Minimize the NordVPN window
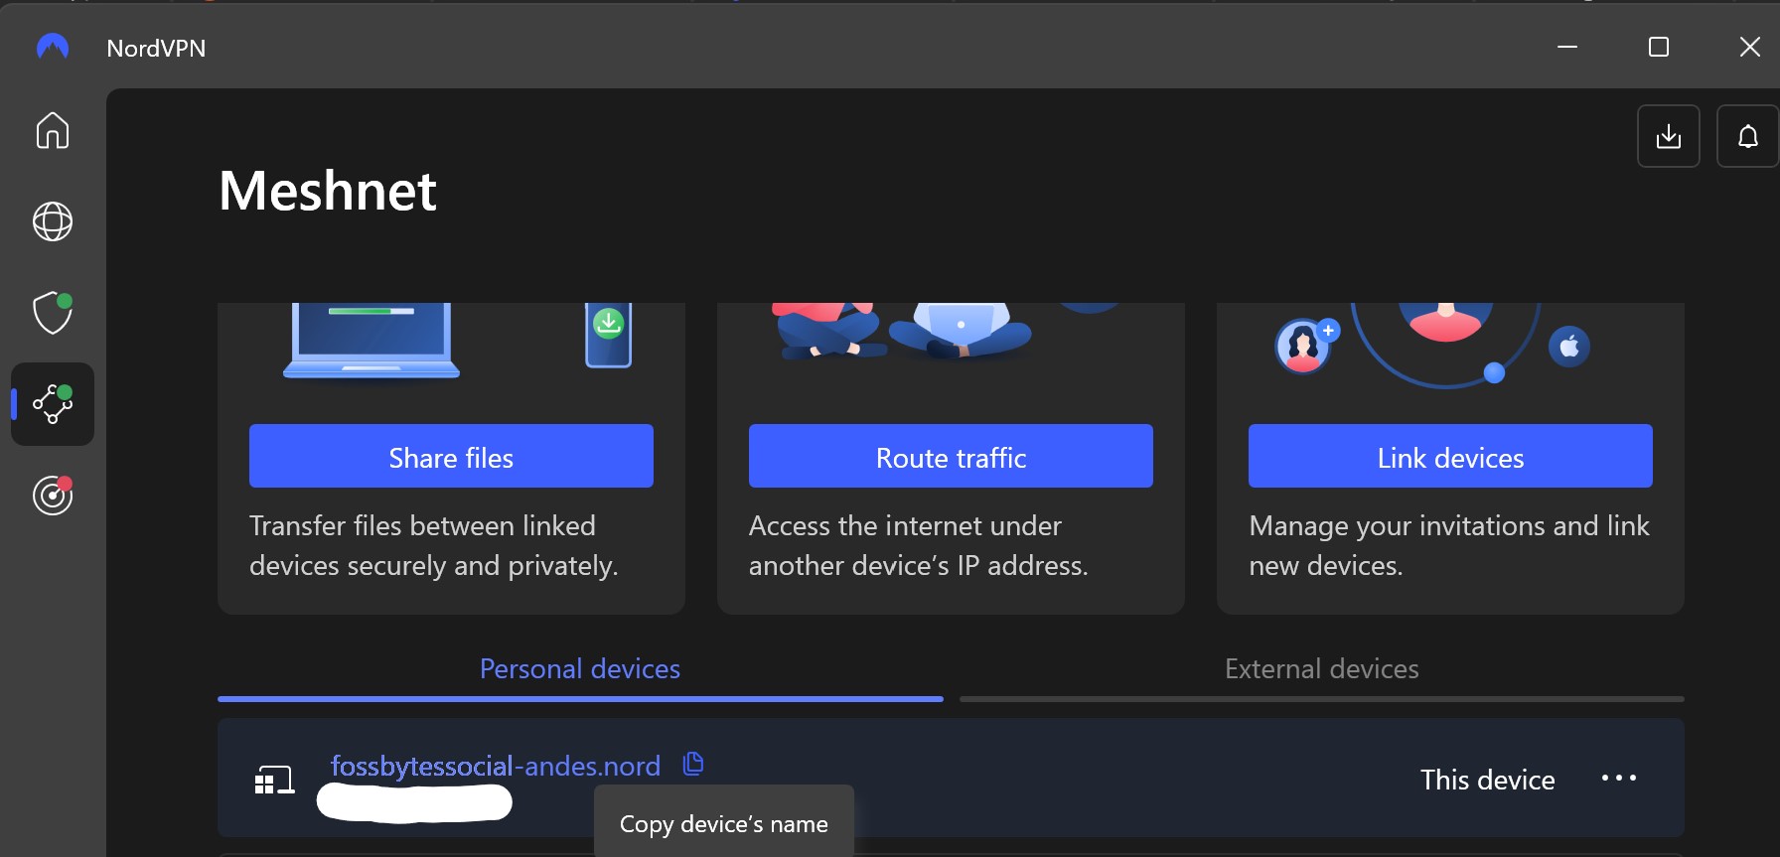 coord(1567,47)
